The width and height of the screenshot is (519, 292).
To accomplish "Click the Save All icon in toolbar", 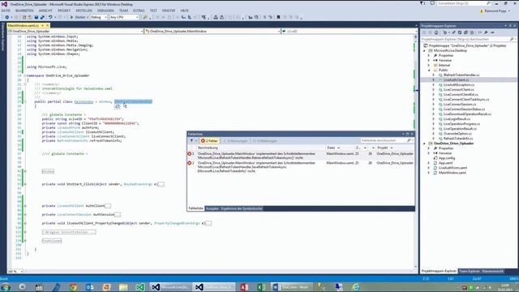I will click(x=42, y=17).
